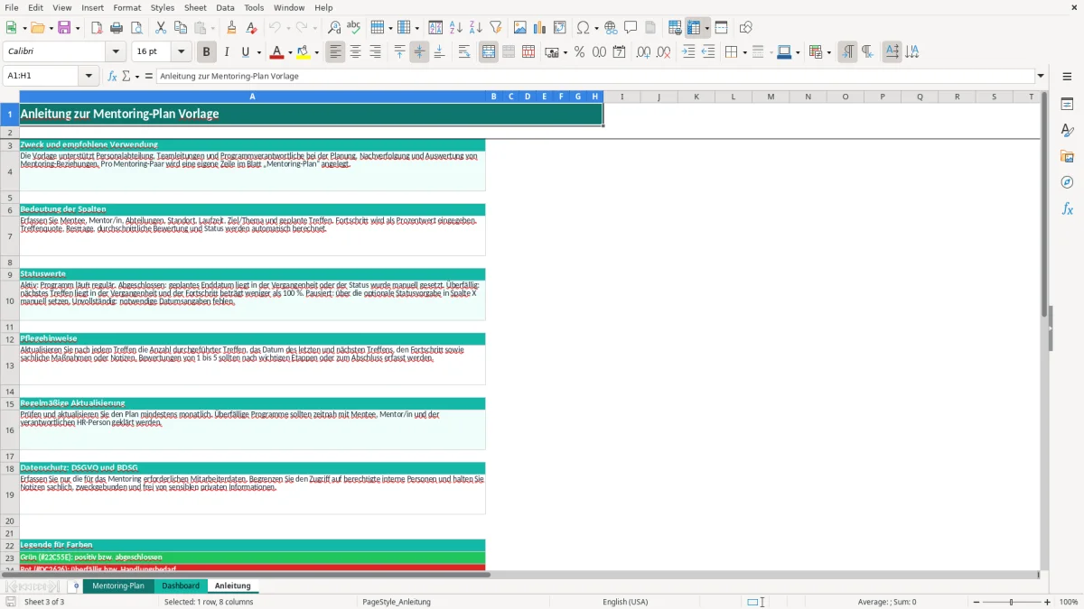Apply the yellow background color swatch

click(304, 52)
